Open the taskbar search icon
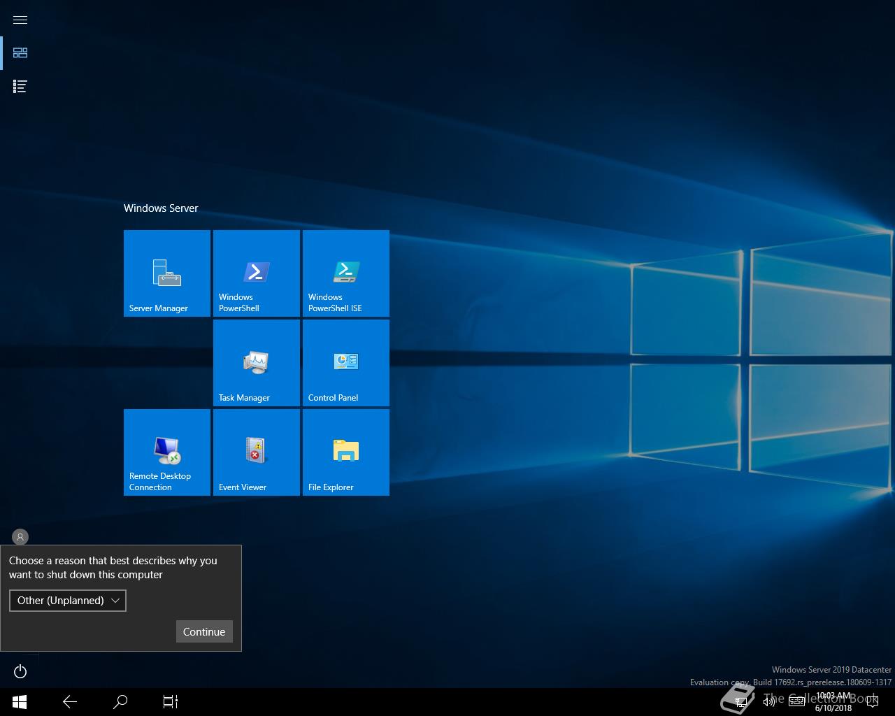The width and height of the screenshot is (895, 716). 120,702
